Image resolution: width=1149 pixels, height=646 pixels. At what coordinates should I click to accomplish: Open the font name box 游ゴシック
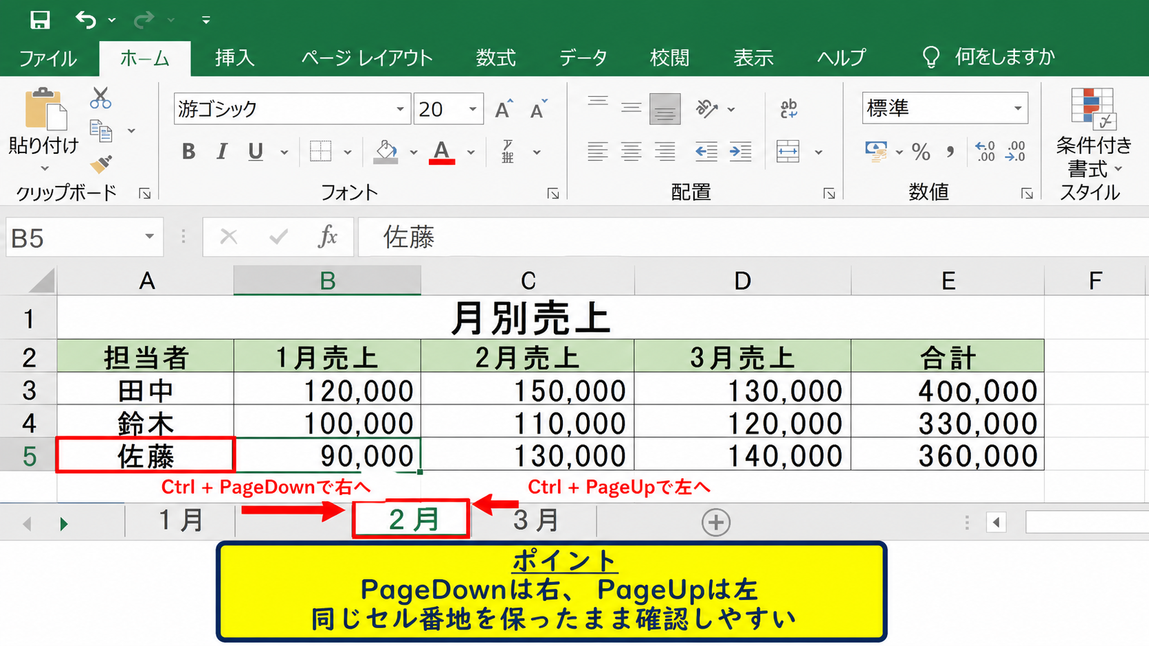click(x=292, y=108)
